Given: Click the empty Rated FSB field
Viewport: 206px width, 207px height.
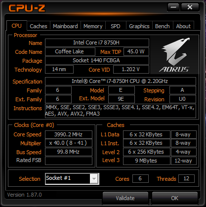Looking at the screenshot, I should pos(69,161).
